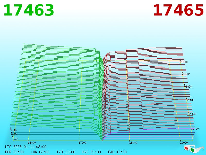Click the LON 02:00 clock
The height and width of the screenshot is (155, 206).
[40, 152]
